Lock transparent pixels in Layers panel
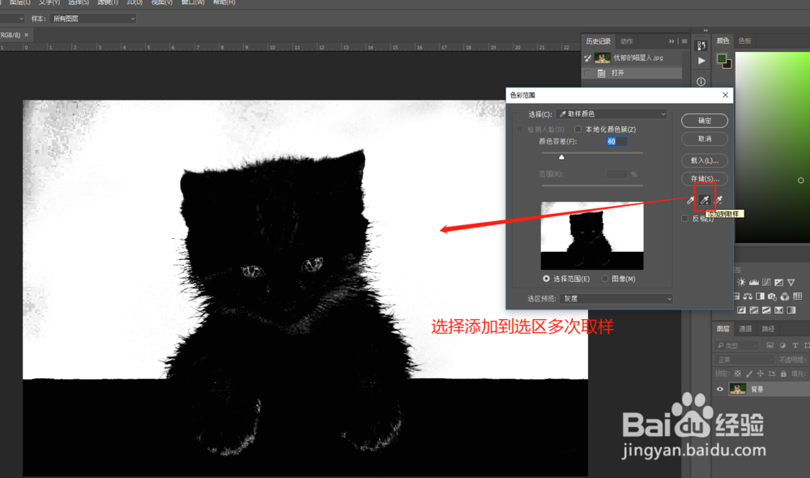 click(x=738, y=373)
